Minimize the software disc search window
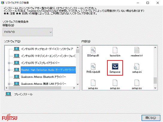This screenshot has width=163, height=122. pos(138,3)
